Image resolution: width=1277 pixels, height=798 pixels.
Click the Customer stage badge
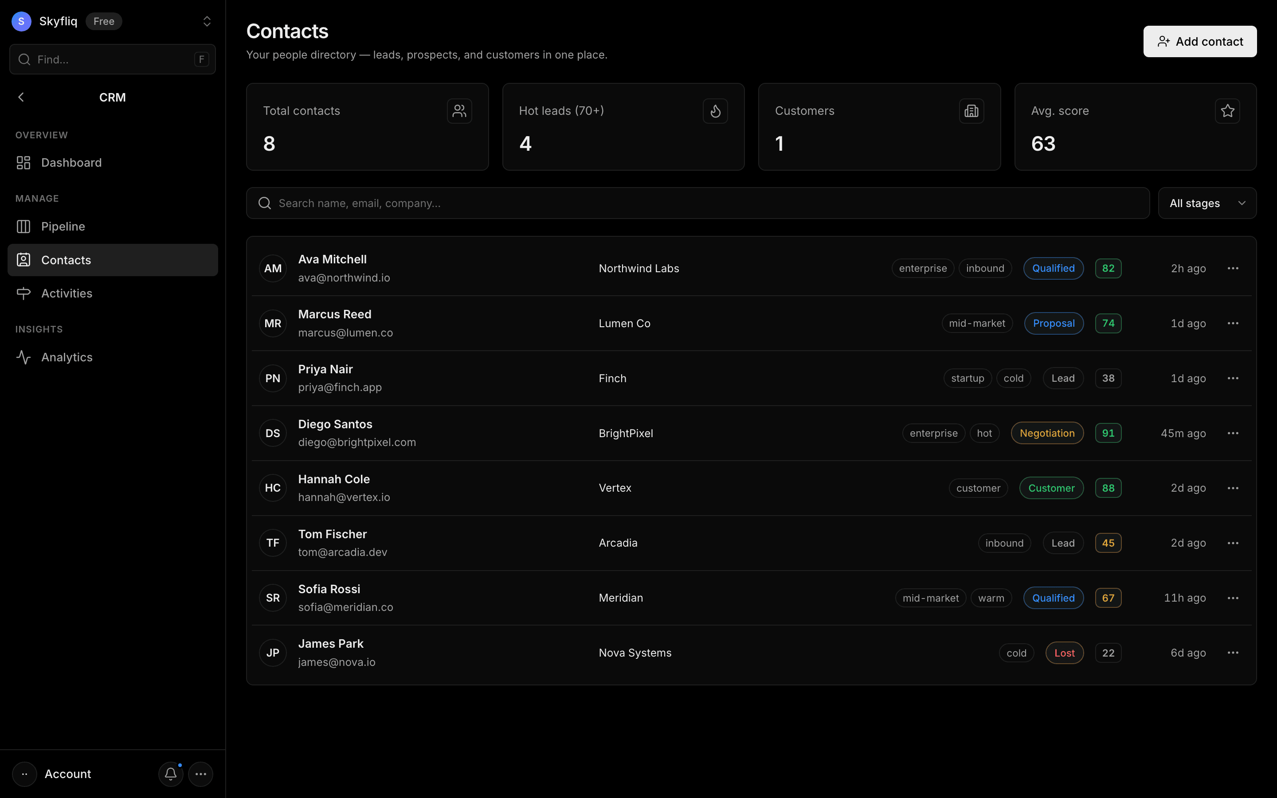click(1051, 488)
